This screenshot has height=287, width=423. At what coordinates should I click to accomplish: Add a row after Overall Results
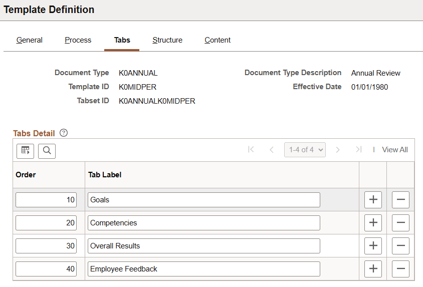click(x=373, y=246)
